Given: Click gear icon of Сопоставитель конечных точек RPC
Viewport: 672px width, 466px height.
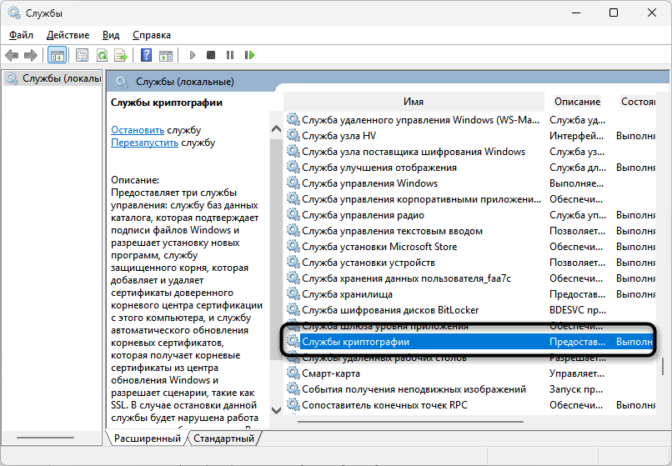Looking at the screenshot, I should pyautogui.click(x=293, y=405).
